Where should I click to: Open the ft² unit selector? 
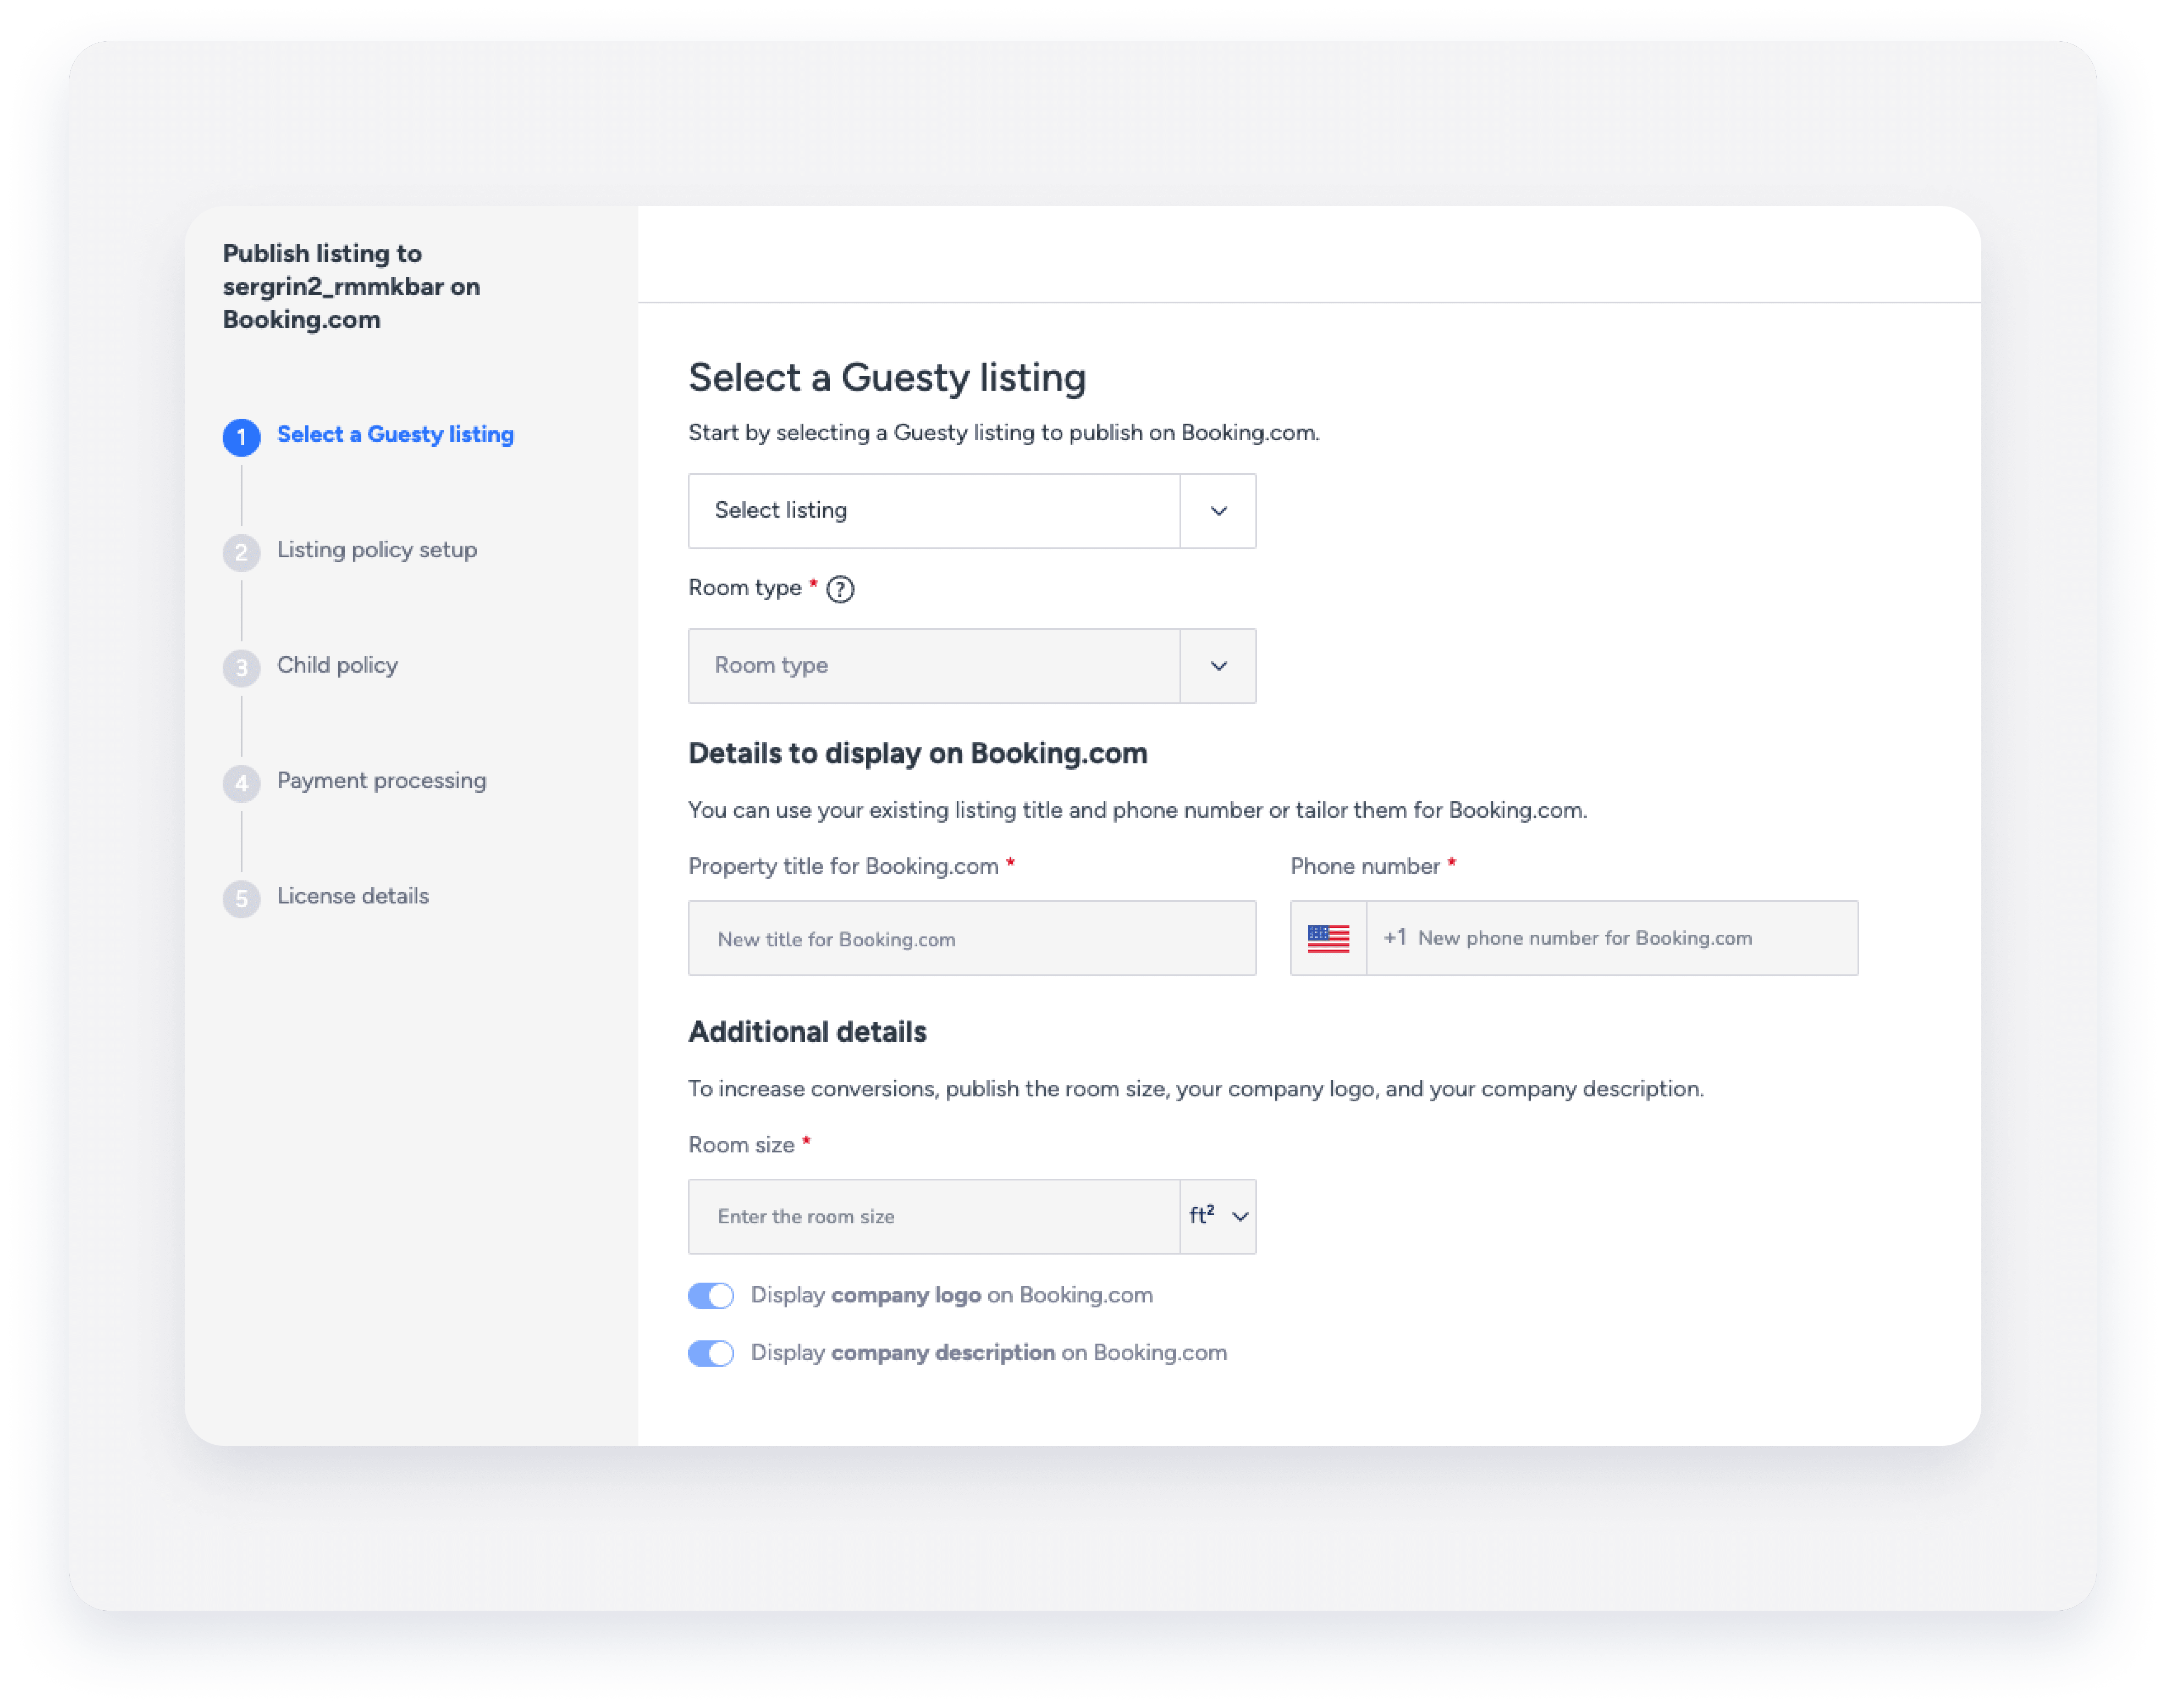(x=1219, y=1216)
